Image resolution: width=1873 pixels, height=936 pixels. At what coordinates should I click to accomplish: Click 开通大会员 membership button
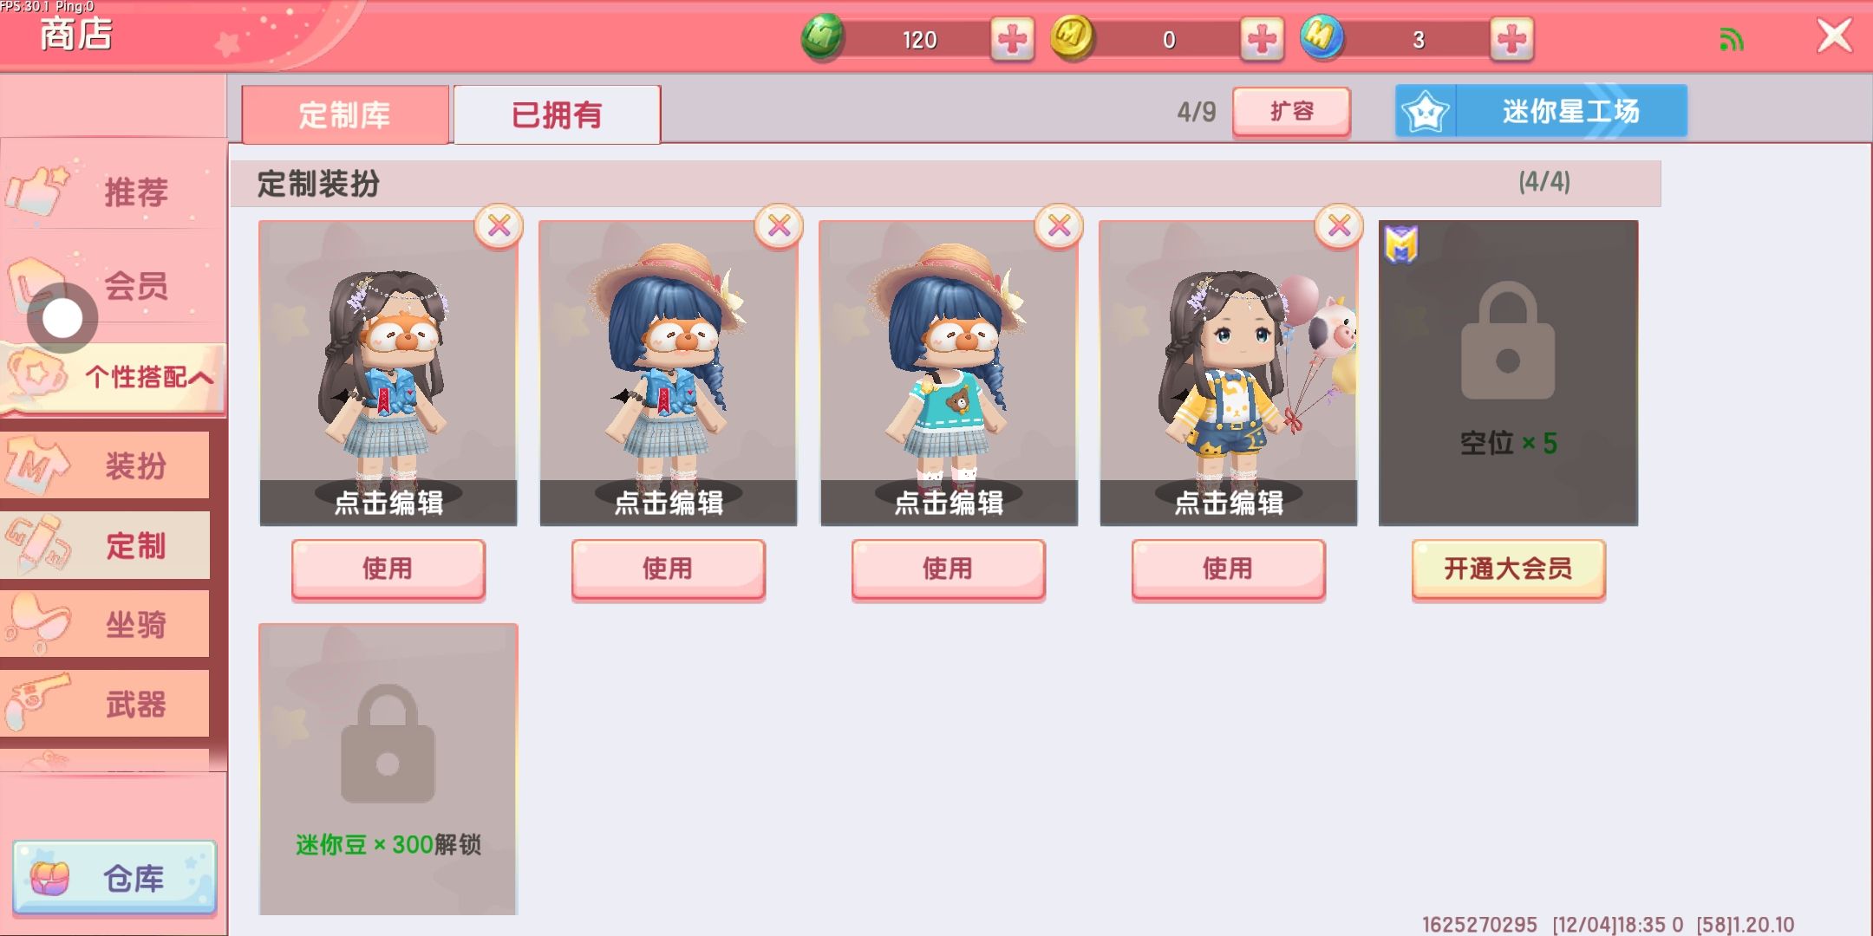click(x=1508, y=569)
